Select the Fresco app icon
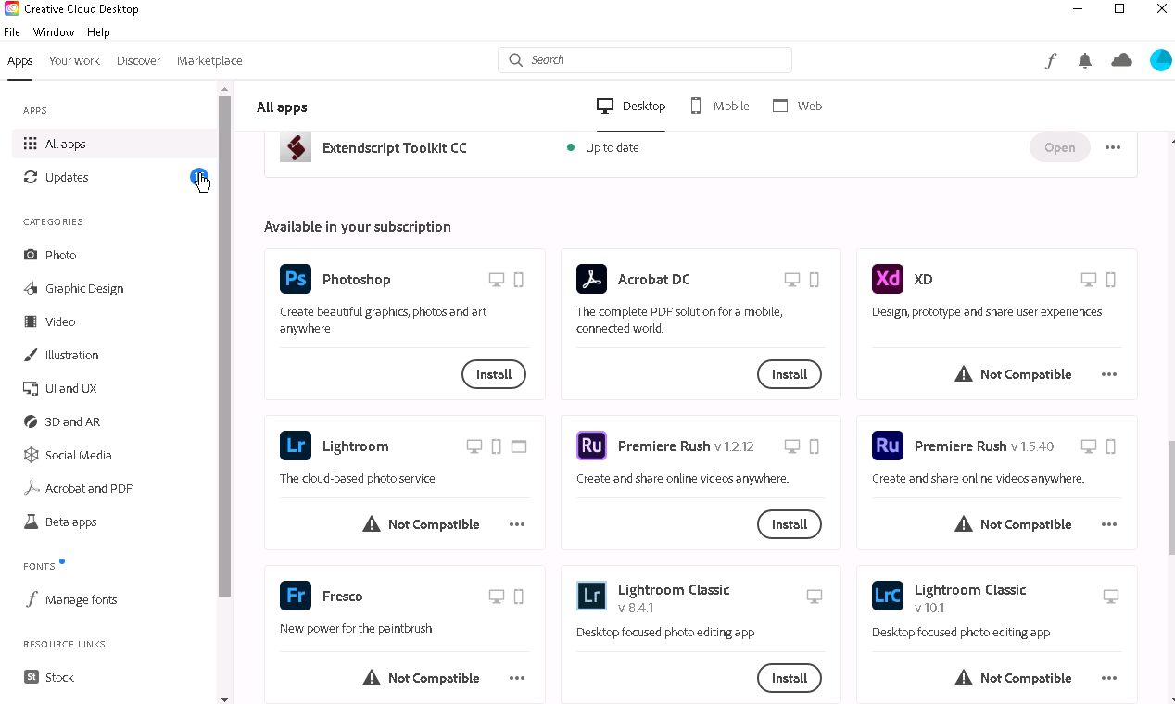Screen dimensions: 1175x704 pos(295,596)
